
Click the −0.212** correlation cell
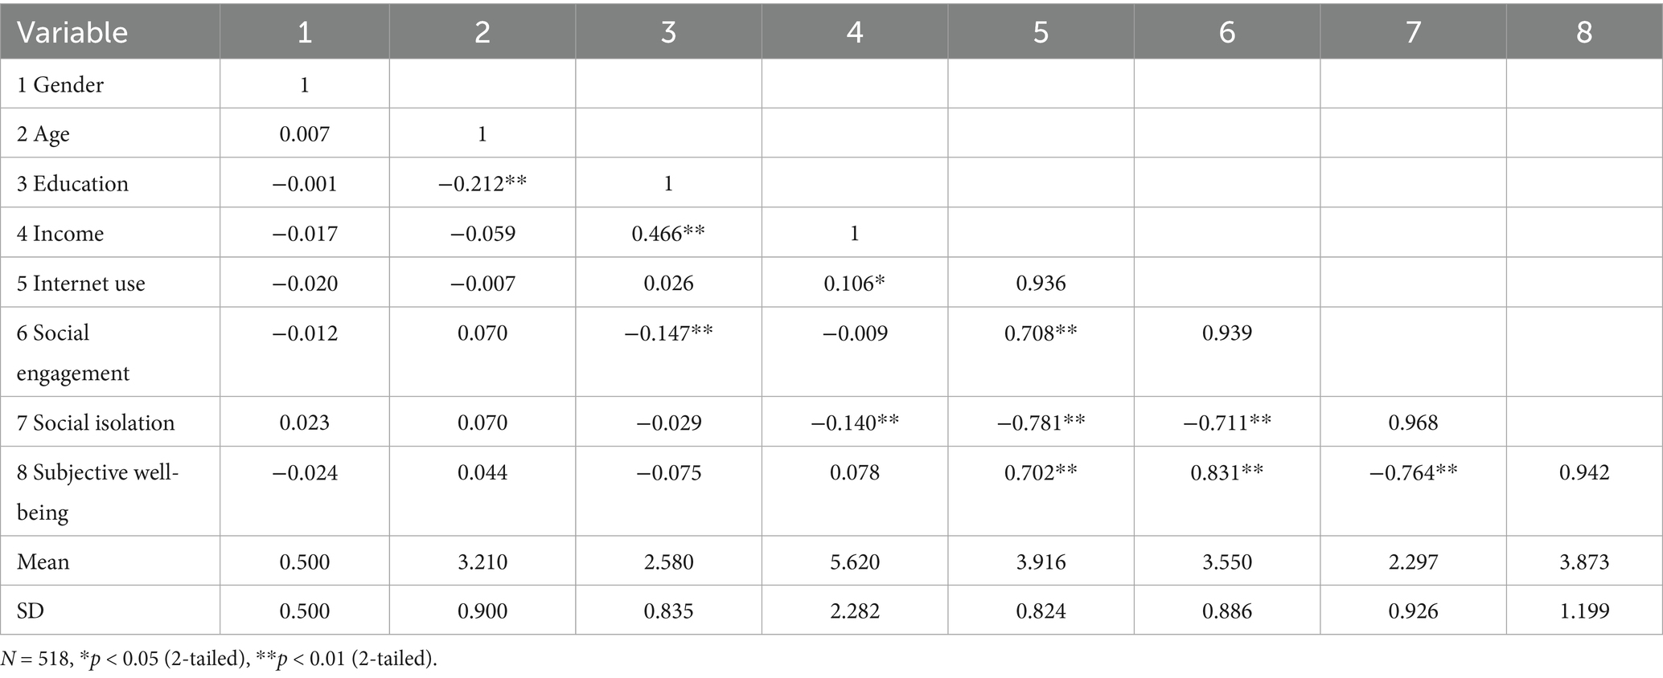click(x=482, y=184)
